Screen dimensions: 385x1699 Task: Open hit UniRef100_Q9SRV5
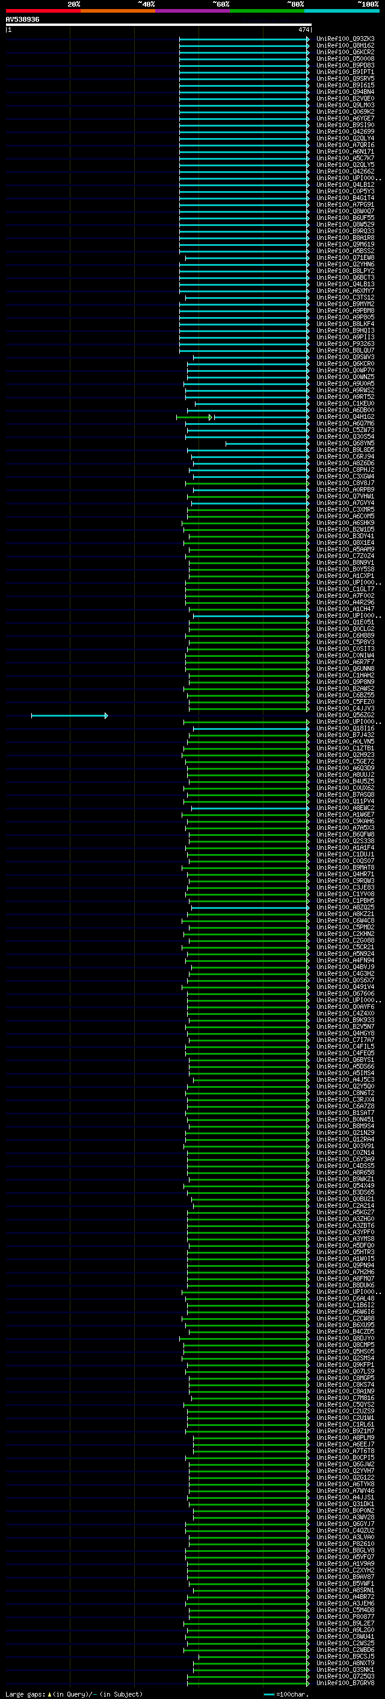pyautogui.click(x=345, y=78)
